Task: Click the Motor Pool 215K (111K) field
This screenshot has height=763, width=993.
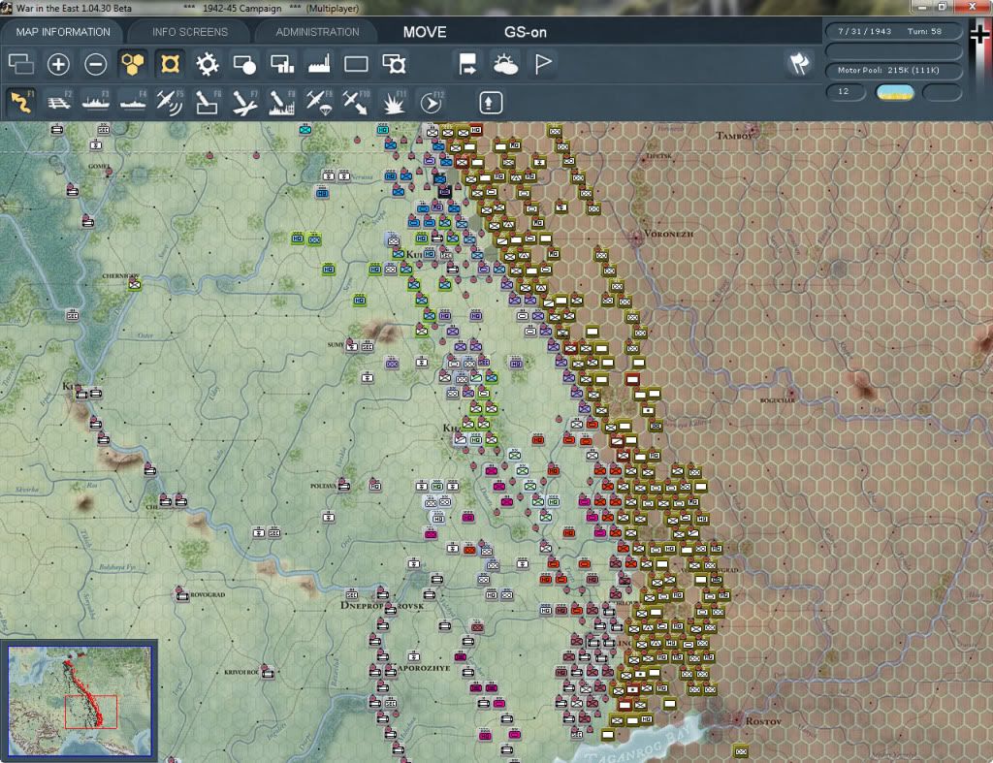Action: click(893, 70)
